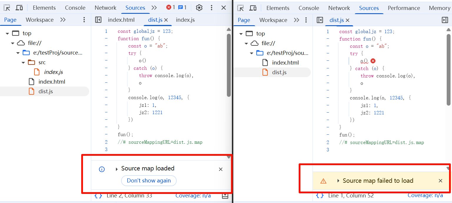Show debugger sidebar in right window
Screen dimensions: 452x203
[x=445, y=20]
